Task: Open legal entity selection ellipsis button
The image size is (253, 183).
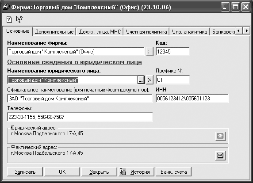Action: coord(141,80)
